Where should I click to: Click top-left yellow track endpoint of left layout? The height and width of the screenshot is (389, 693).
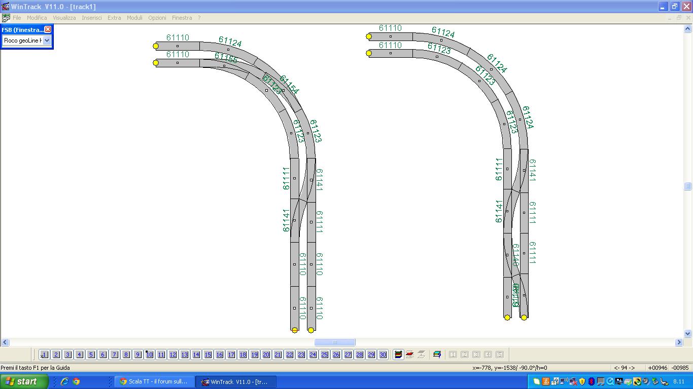[156, 46]
